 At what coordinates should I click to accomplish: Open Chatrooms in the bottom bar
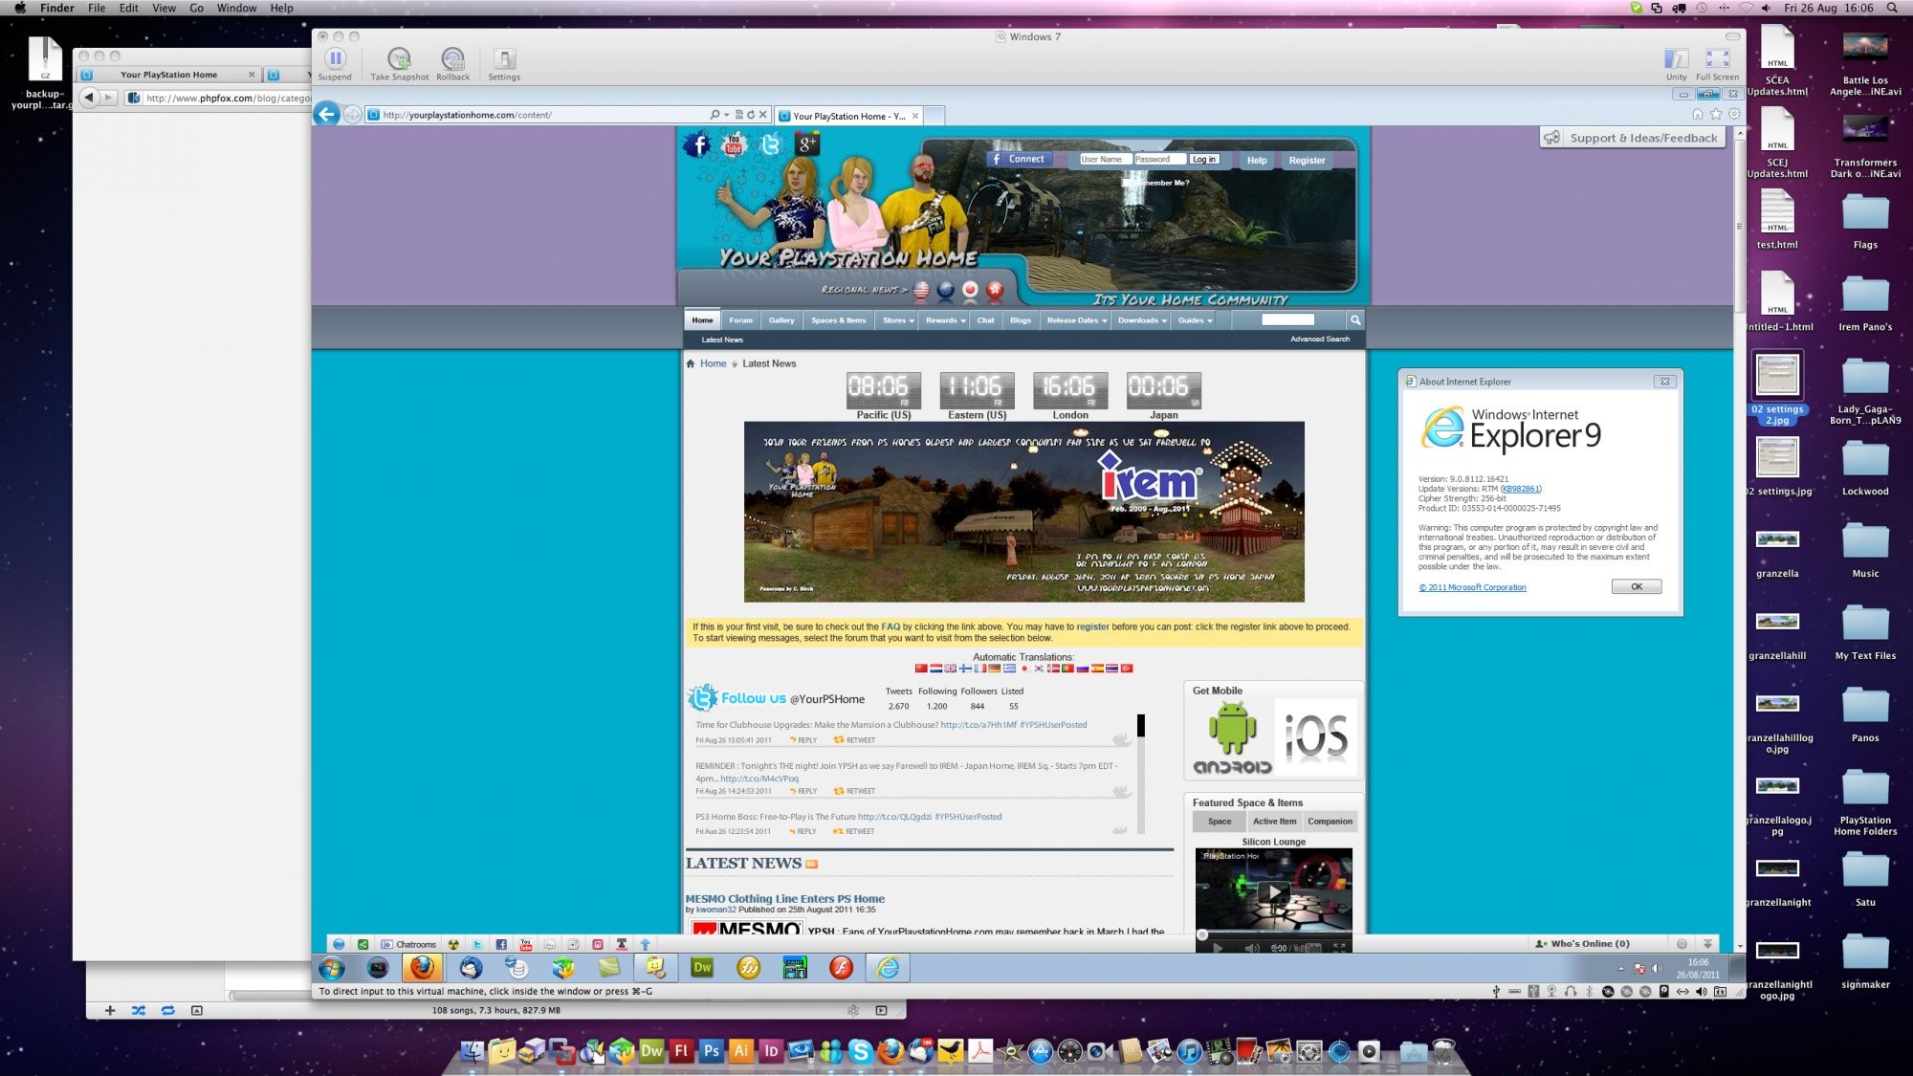(408, 944)
